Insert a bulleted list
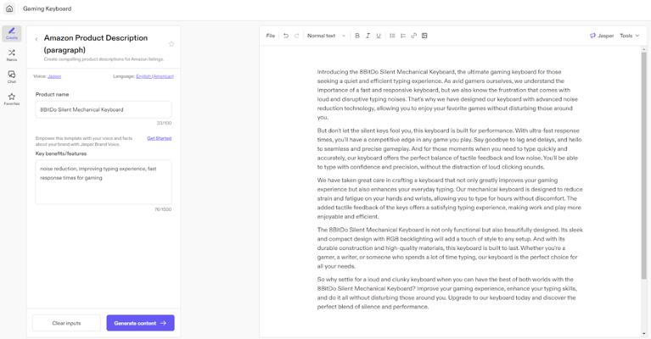Viewport: 651px width, 339px height. pos(392,36)
